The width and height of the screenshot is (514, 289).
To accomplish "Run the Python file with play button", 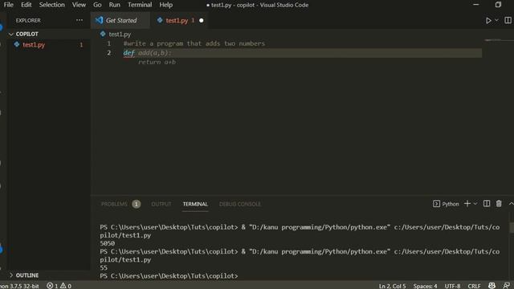I will tap(488, 20).
